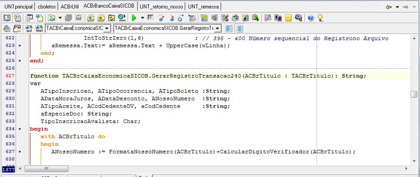Expand the forward history dropdown arrow
The width and height of the screenshot is (420, 177).
click(414, 7)
